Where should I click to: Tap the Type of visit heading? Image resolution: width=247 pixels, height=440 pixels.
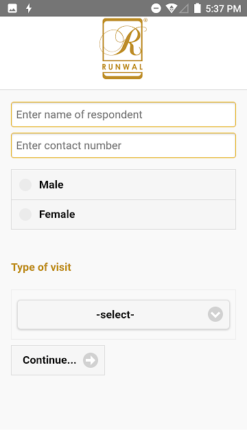click(x=41, y=267)
